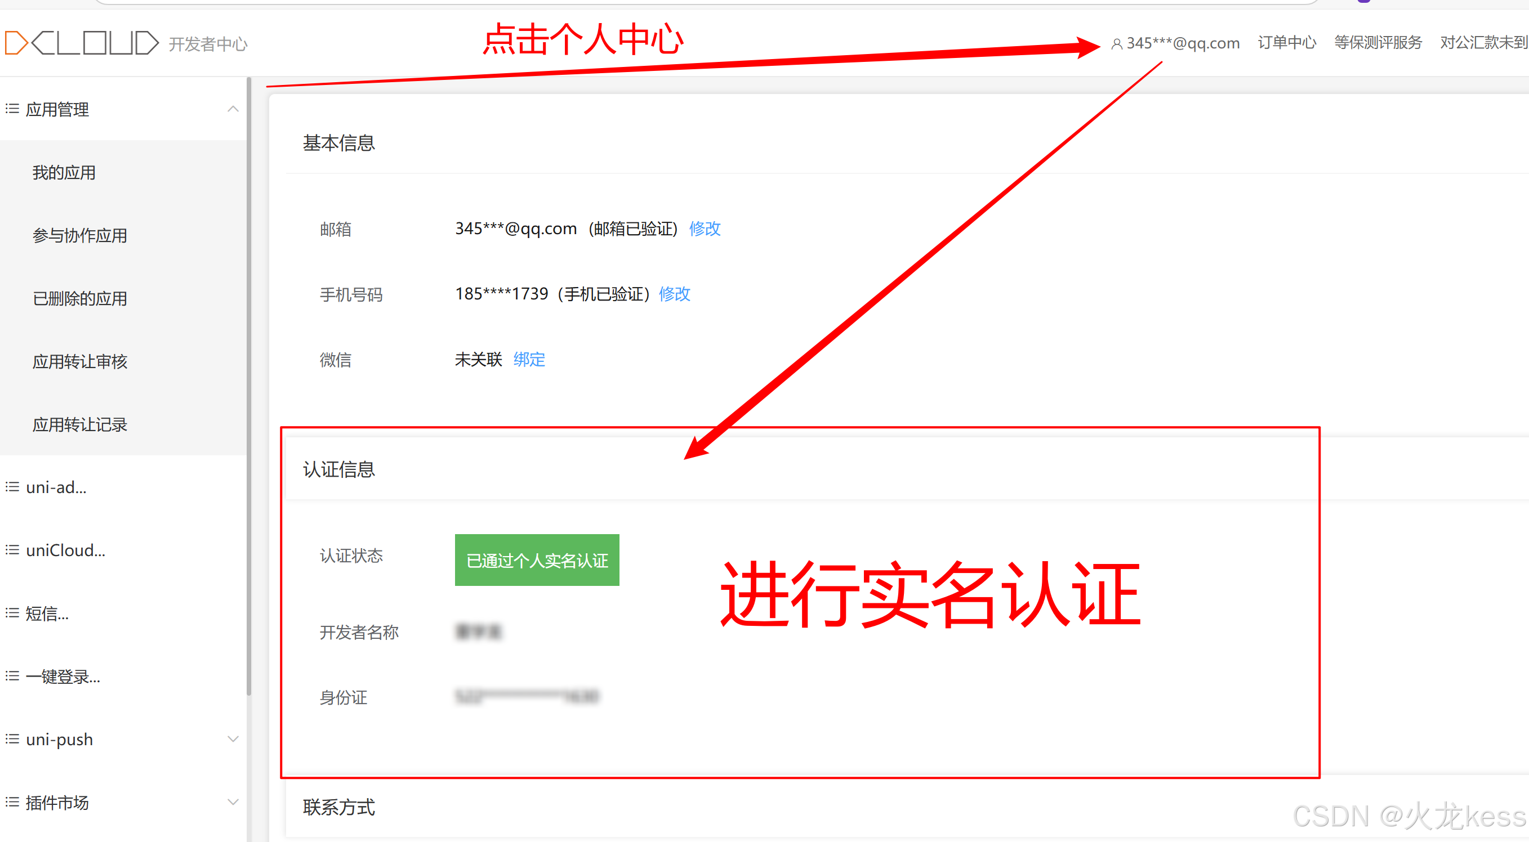Viewport: 1529px width, 842px height.
Task: Click the sidebar vertical scrollbar
Action: [249, 386]
